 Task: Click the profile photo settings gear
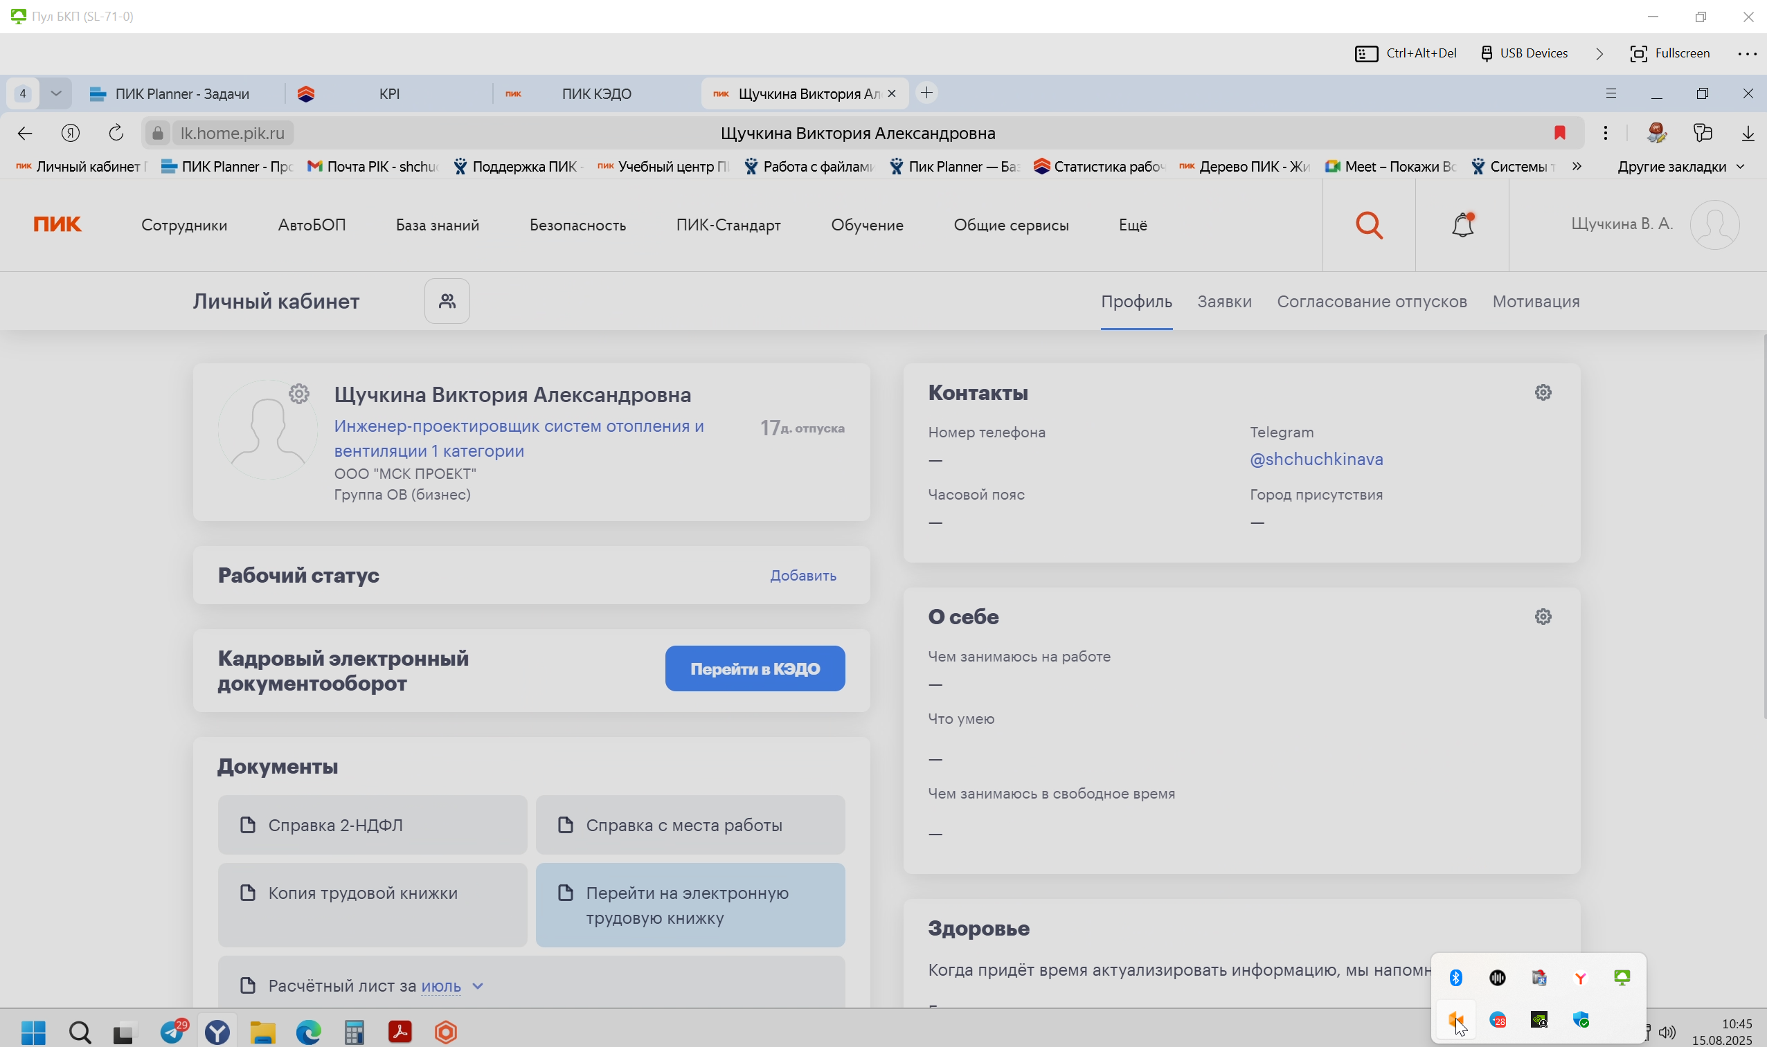point(299,394)
